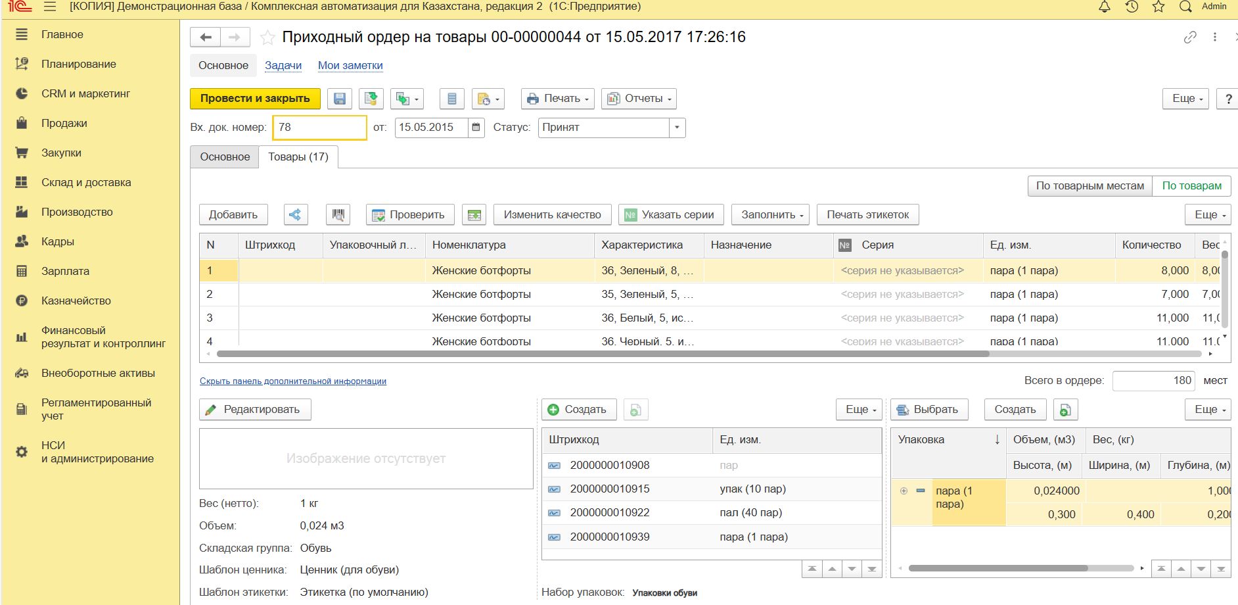Open the Заполнить dropdown menu
Screen dimensions: 1238x605
tap(770, 215)
